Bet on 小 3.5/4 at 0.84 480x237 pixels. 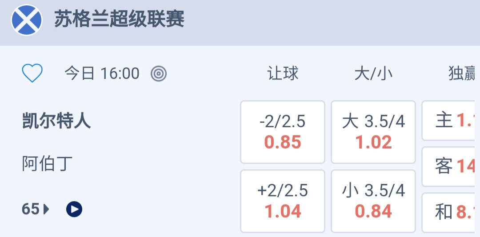click(x=373, y=201)
